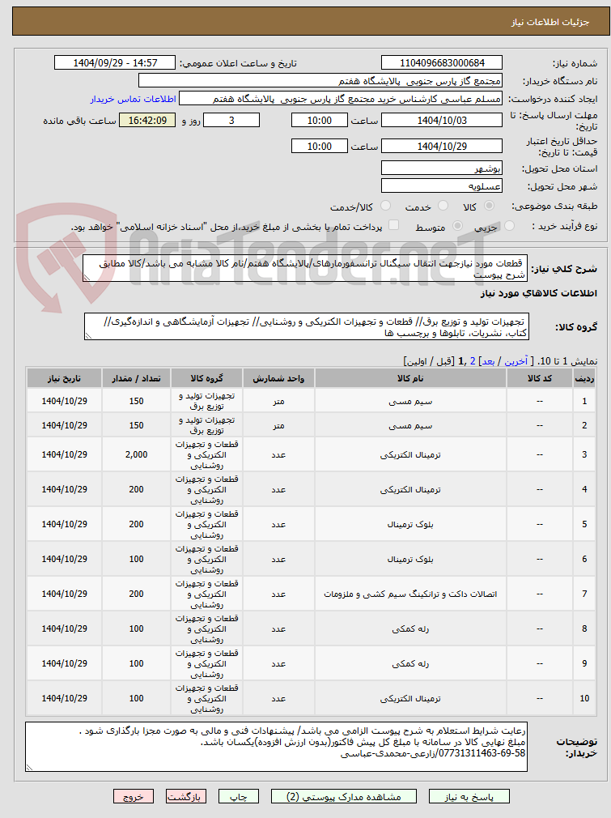611x818 pixels.
Task: Click the گروه کالا column header
Action: [207, 378]
